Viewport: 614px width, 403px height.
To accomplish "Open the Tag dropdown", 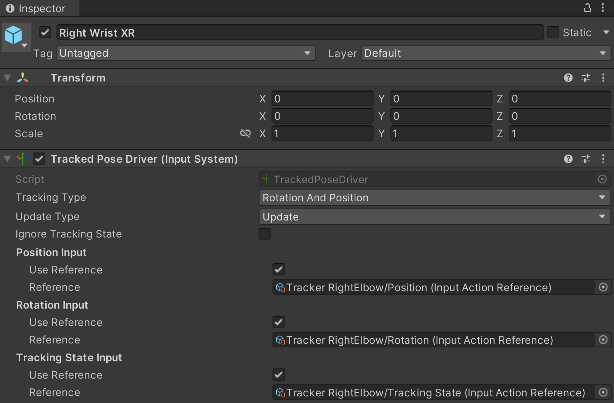I will click(x=185, y=53).
